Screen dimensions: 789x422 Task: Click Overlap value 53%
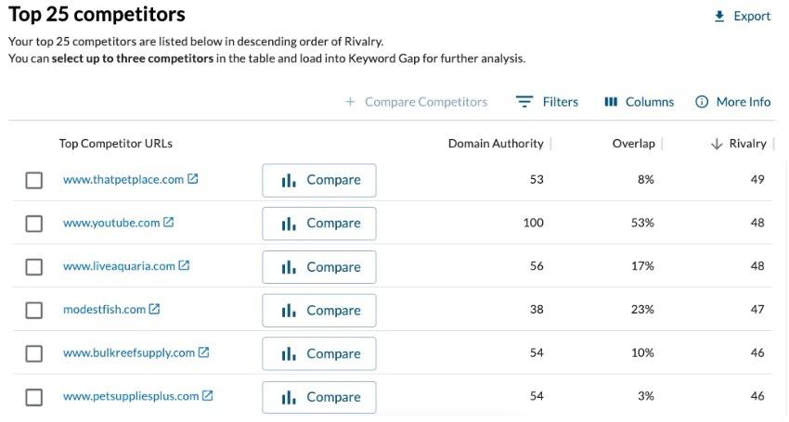(x=642, y=223)
